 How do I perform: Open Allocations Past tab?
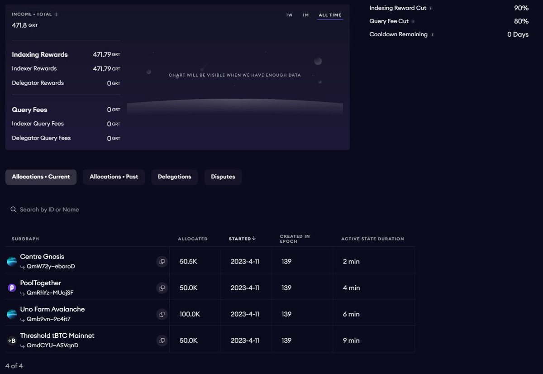pyautogui.click(x=114, y=177)
